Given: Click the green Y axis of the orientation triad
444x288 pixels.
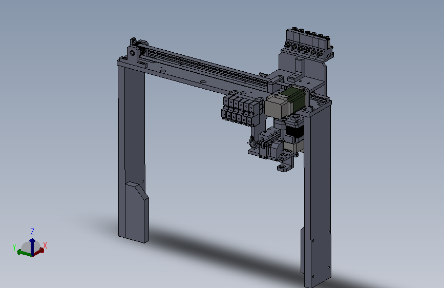Looking at the screenshot, I should [x=24, y=253].
